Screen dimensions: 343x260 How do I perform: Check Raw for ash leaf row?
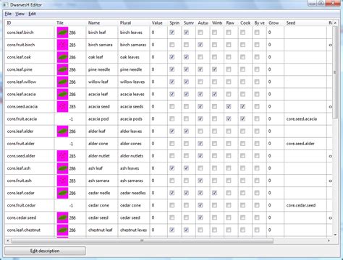pyautogui.click(x=229, y=168)
